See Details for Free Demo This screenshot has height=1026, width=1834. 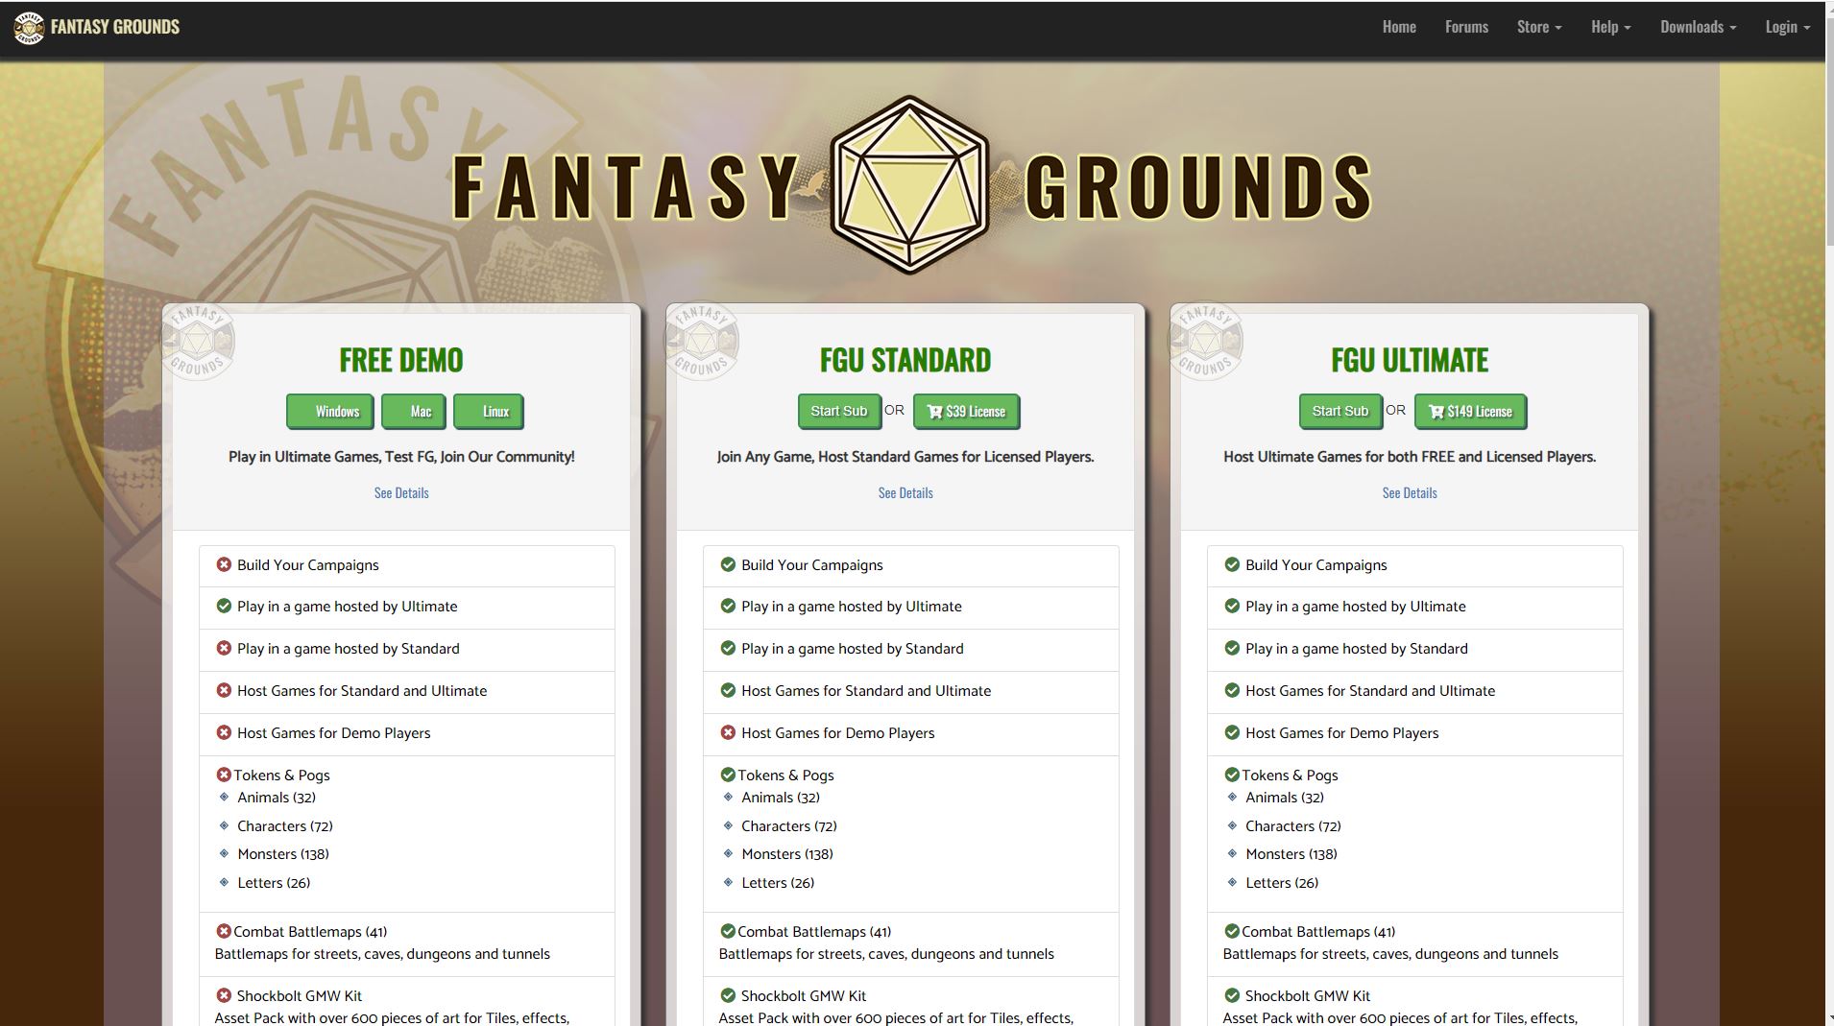401,492
